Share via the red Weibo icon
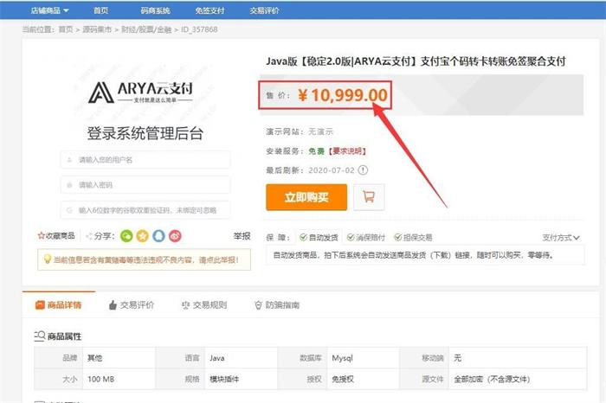Screen dimensions: 606x403 click(x=175, y=236)
